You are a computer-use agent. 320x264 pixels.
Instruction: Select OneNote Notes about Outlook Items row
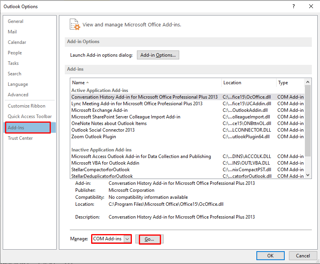pyautogui.click(x=187, y=123)
